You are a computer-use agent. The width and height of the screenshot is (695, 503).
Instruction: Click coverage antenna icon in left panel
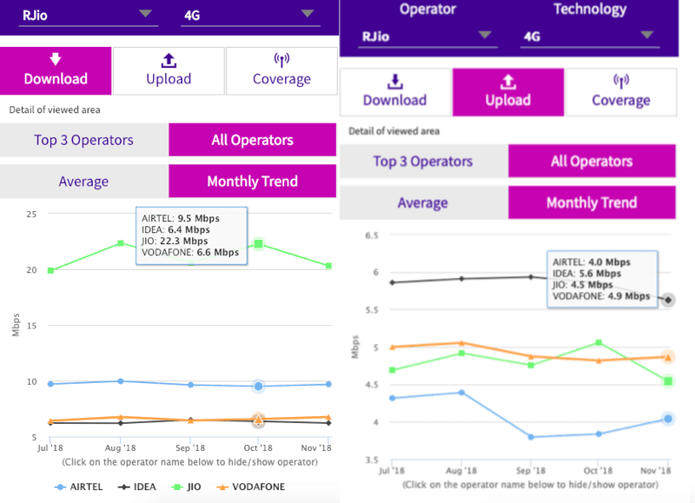[x=281, y=60]
